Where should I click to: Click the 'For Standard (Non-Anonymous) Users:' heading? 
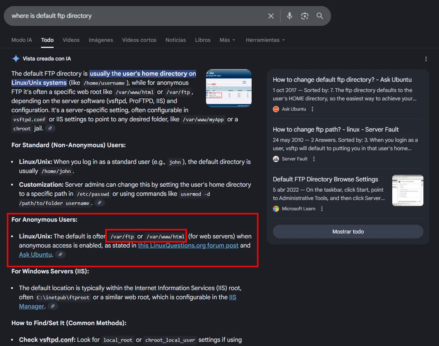click(68, 145)
